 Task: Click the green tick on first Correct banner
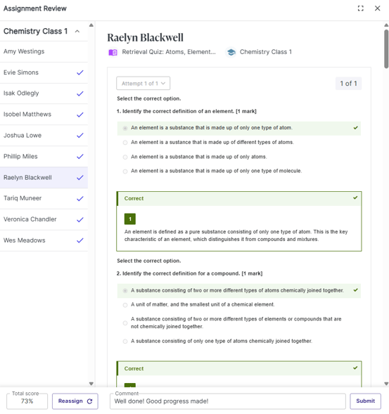point(355,198)
